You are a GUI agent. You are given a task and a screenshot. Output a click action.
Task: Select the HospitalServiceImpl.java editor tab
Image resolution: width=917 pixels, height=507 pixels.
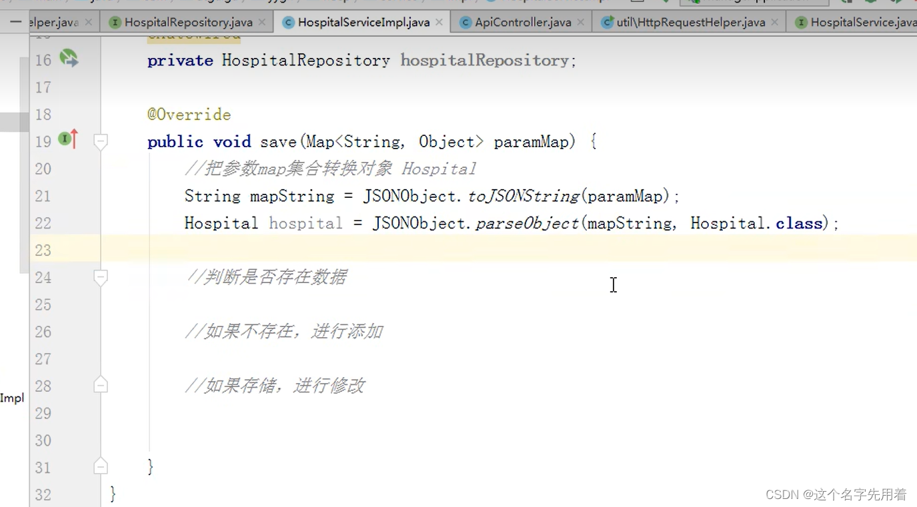coord(363,22)
